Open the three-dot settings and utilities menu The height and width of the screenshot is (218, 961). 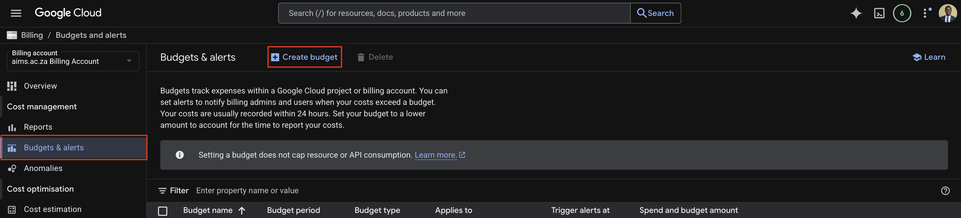click(926, 13)
